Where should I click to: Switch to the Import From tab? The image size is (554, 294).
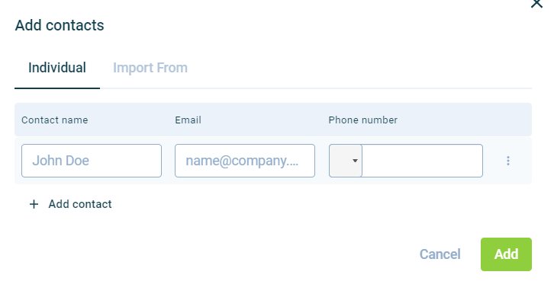click(x=150, y=68)
